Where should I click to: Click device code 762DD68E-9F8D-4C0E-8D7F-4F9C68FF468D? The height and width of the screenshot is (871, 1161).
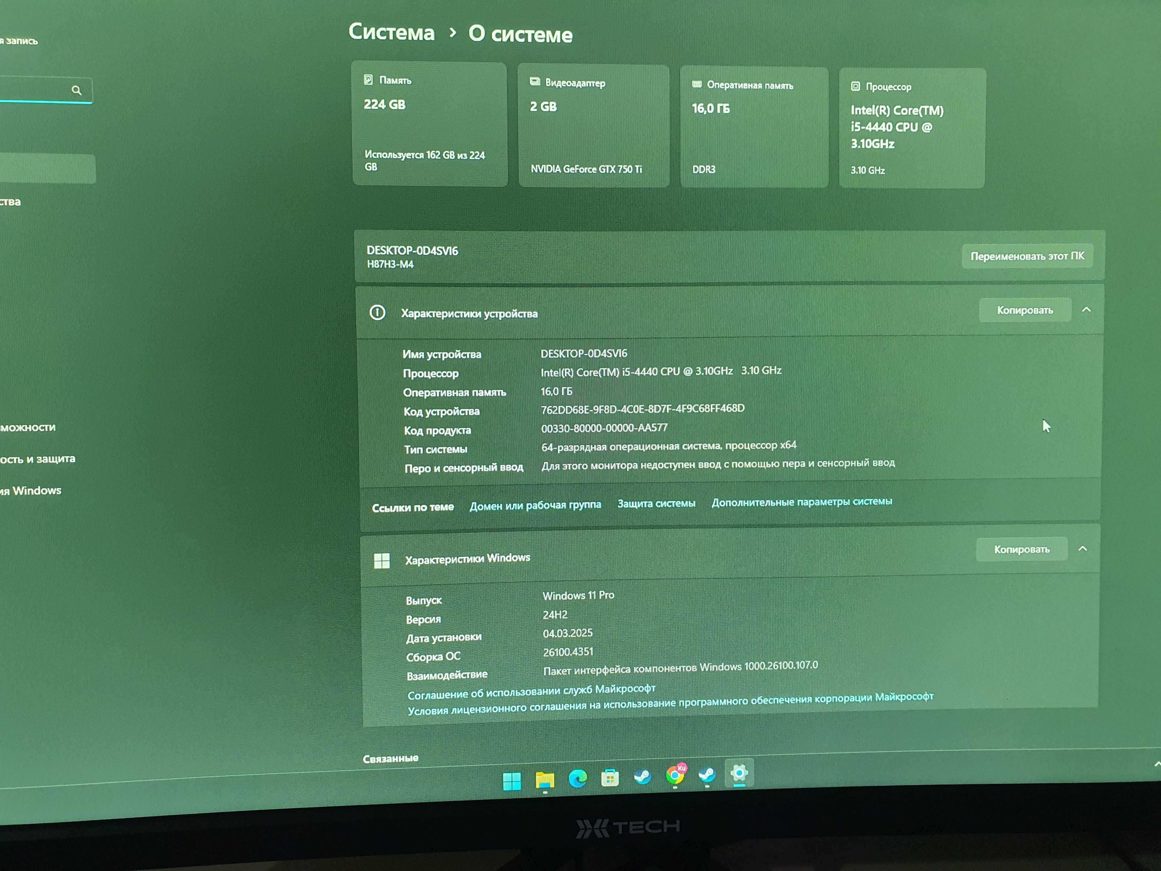pyautogui.click(x=642, y=409)
